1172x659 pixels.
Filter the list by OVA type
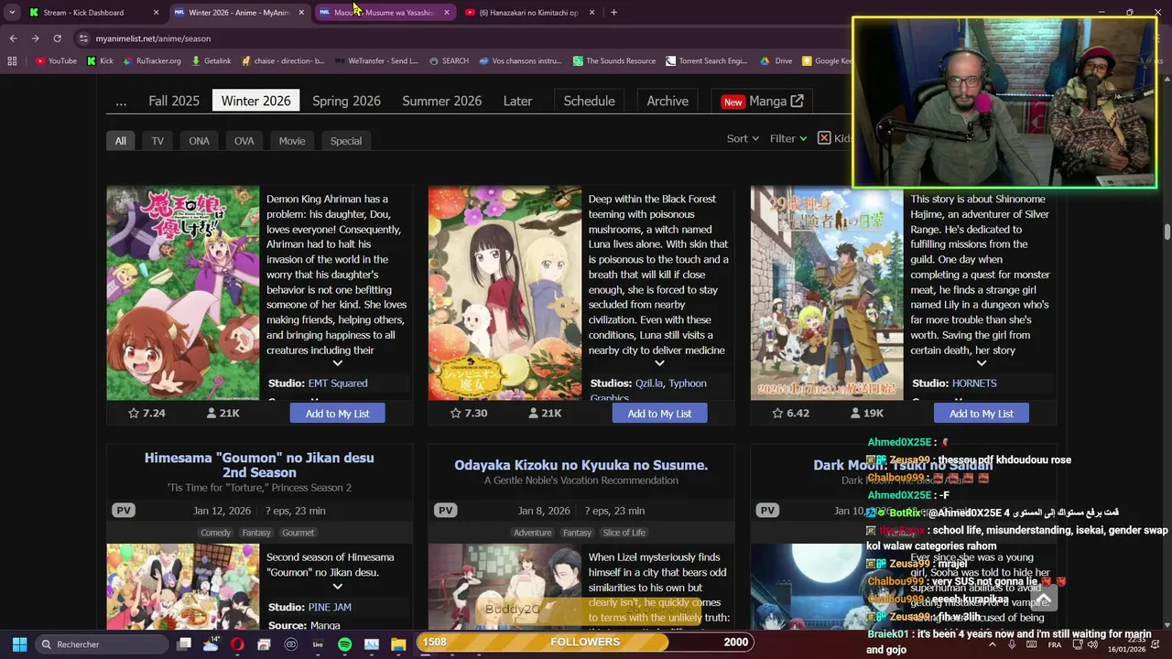point(244,141)
